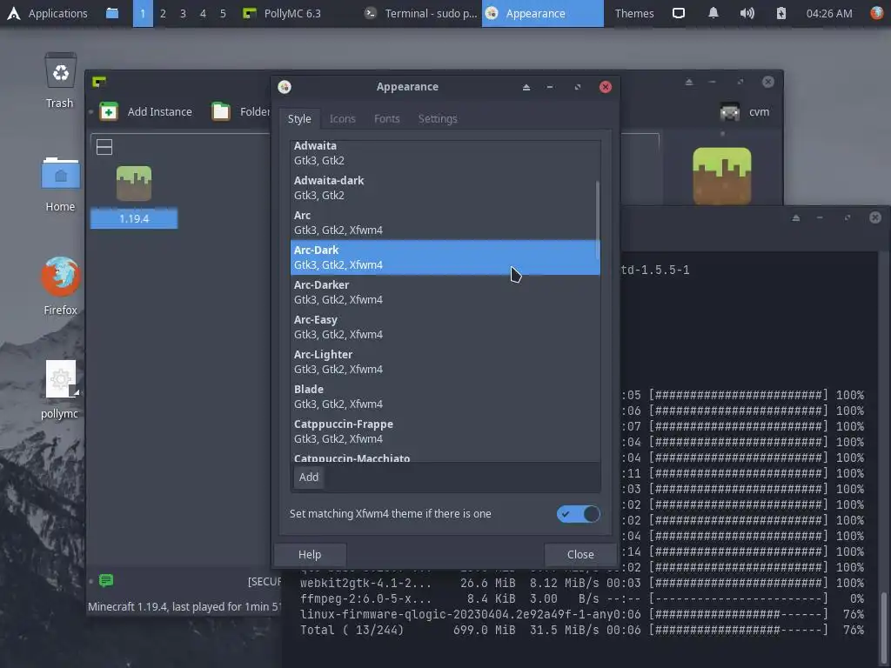The image size is (891, 668).
Task: Select the Arc theme
Action: pyautogui.click(x=445, y=223)
